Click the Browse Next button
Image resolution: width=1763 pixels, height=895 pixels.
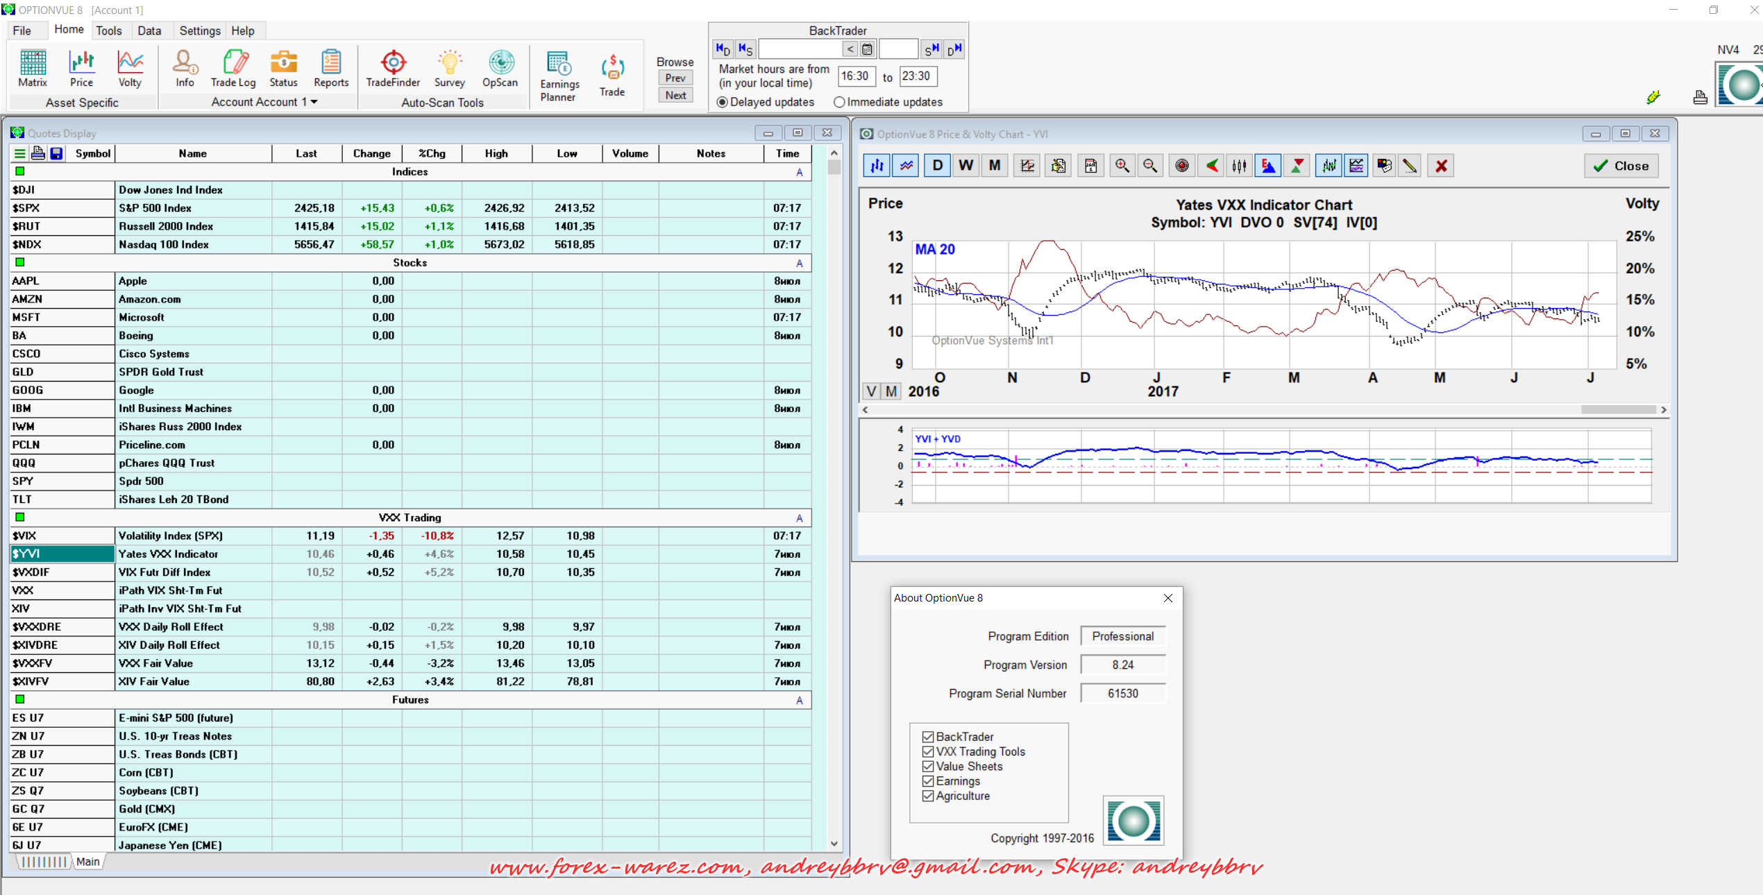pos(675,96)
